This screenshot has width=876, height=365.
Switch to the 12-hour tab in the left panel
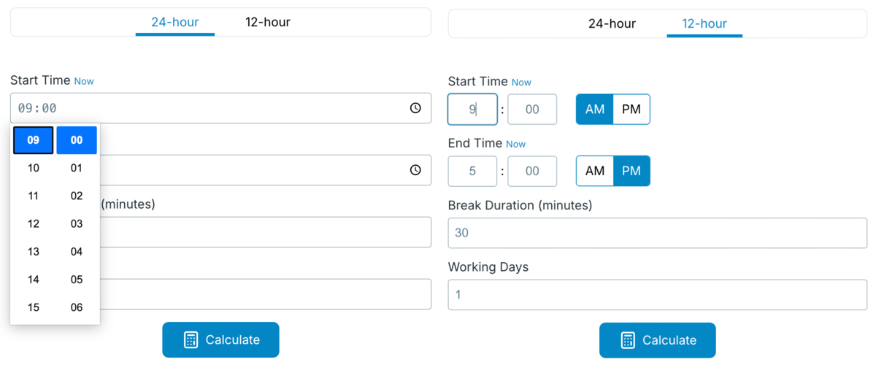click(268, 23)
